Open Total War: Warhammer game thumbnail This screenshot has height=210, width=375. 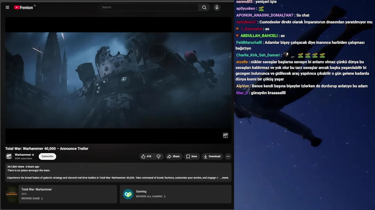(x=12, y=194)
